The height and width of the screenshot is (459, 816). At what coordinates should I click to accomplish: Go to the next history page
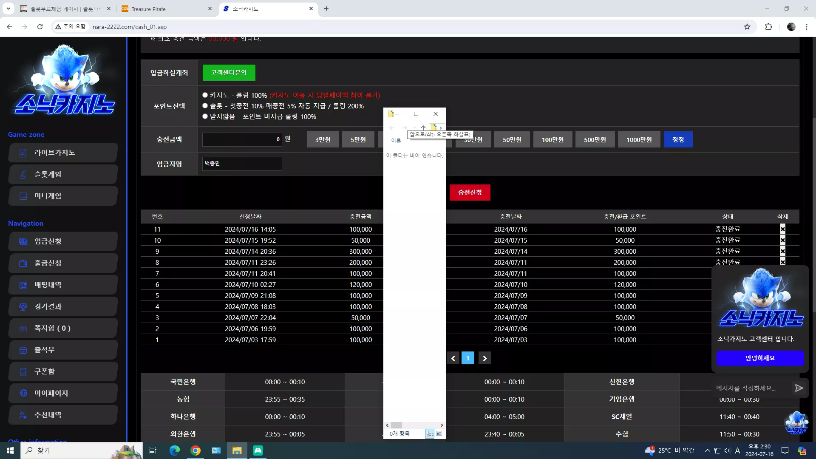pos(485,358)
